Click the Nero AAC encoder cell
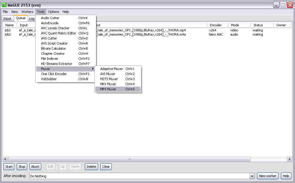Screen dimensions: 295x183 click(x=216, y=34)
